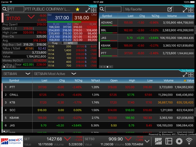Tap the Watchlist page indicator dots
Screen dimensions: 196x147
tap(106, 67)
